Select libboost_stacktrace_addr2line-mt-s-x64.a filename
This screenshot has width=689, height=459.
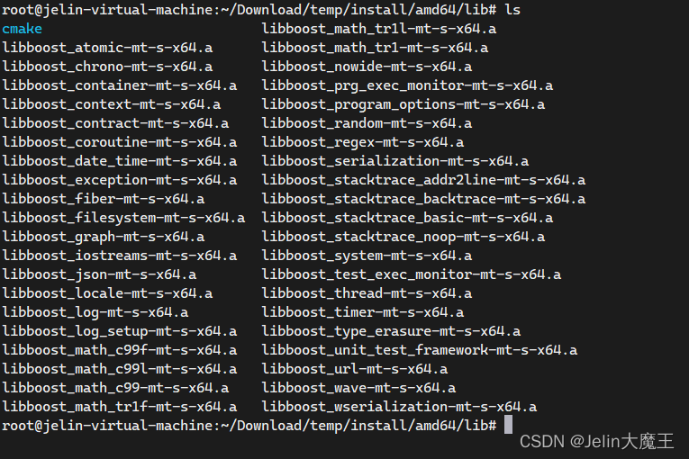tap(423, 180)
